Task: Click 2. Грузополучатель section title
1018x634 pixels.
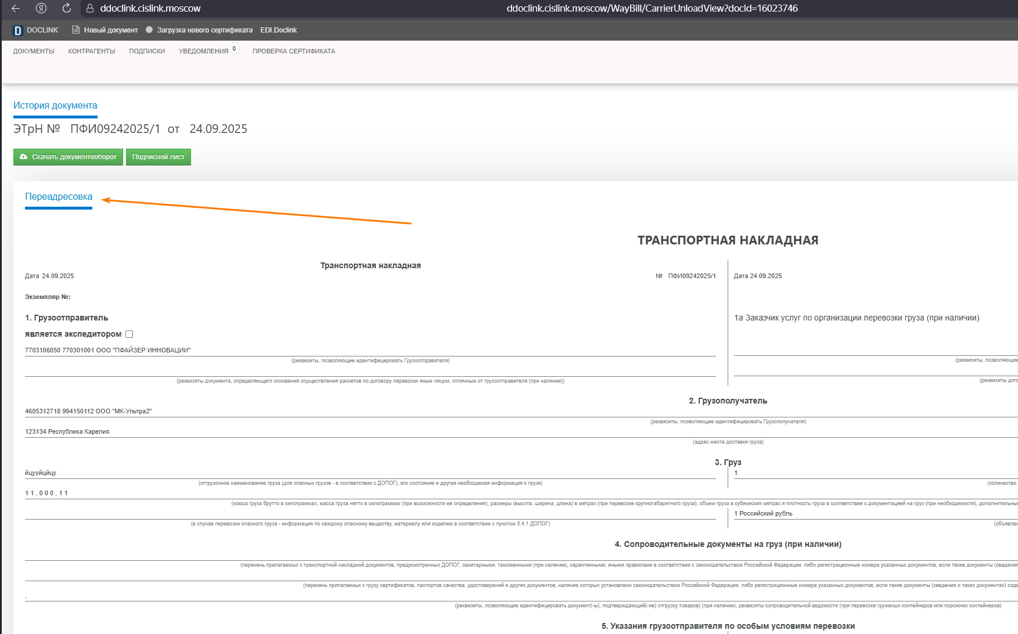Action: 728,401
